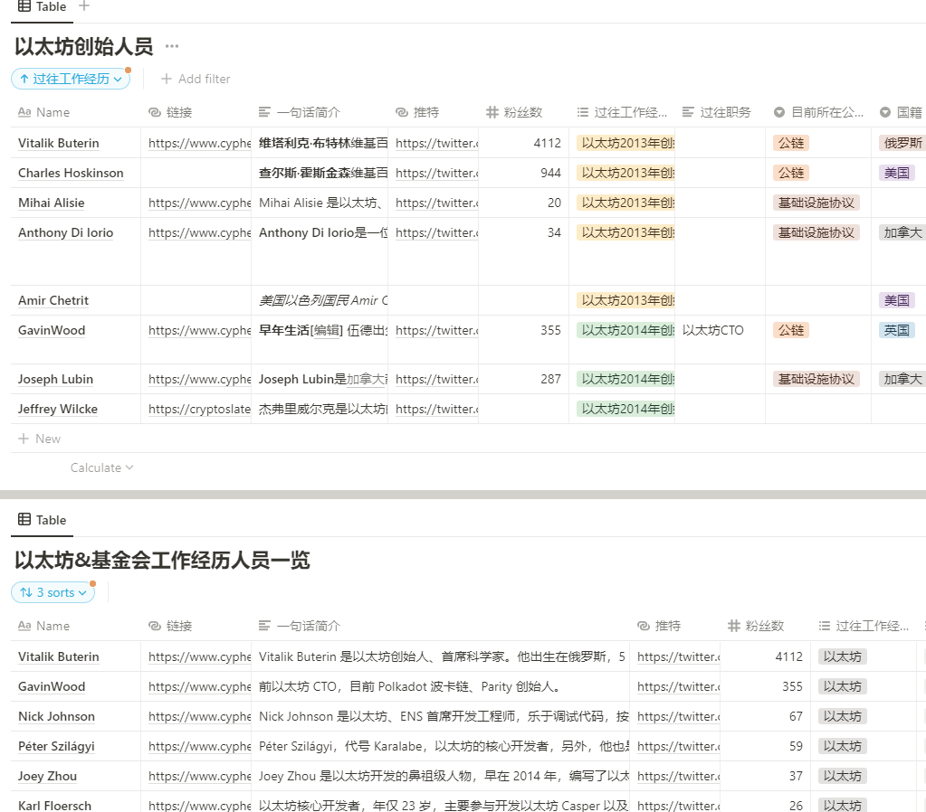
Task: Click 美国 tag in Charles Hoskinson row
Action: click(896, 173)
